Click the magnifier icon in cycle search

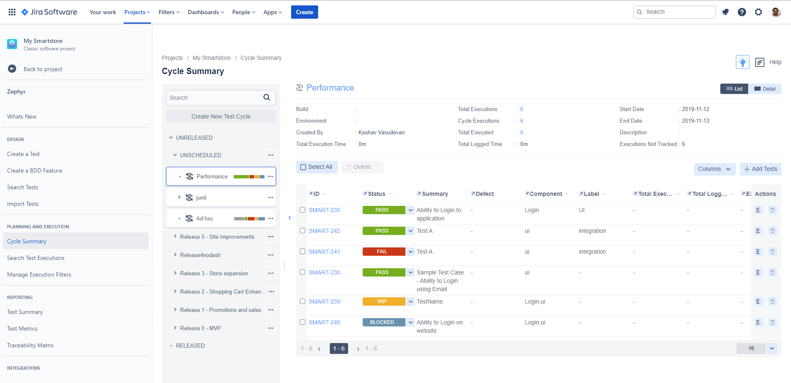point(267,97)
